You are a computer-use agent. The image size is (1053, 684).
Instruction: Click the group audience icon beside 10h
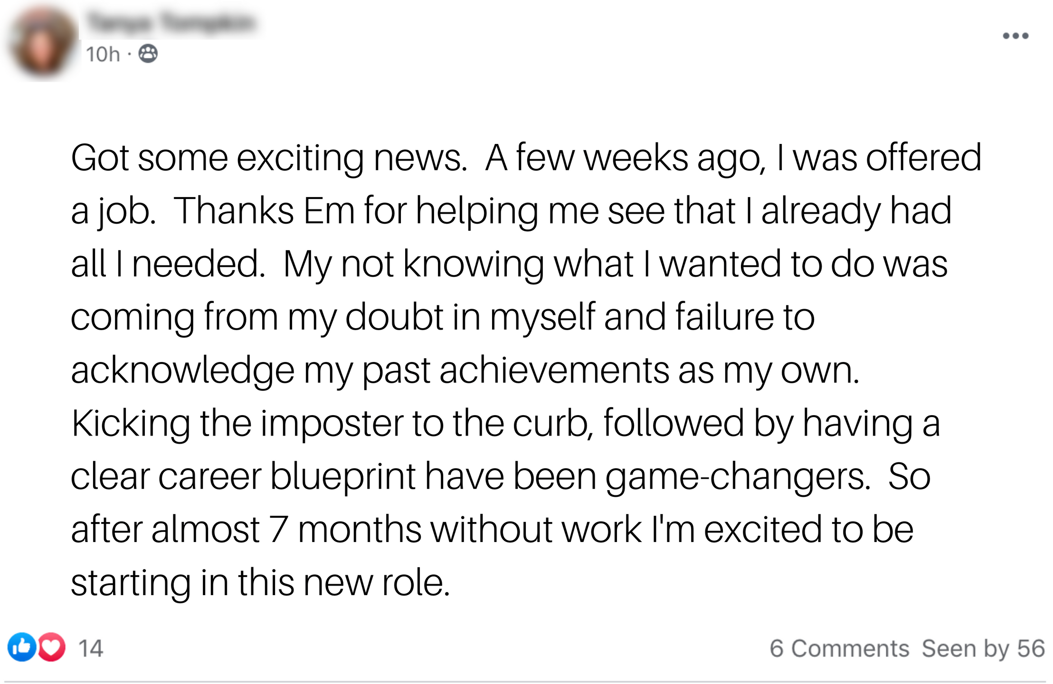(148, 54)
